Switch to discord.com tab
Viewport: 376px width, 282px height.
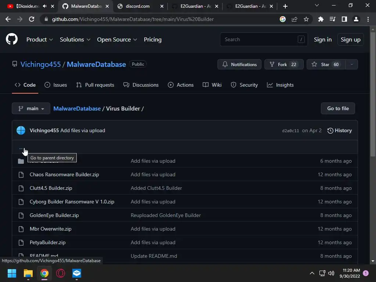coord(137,6)
